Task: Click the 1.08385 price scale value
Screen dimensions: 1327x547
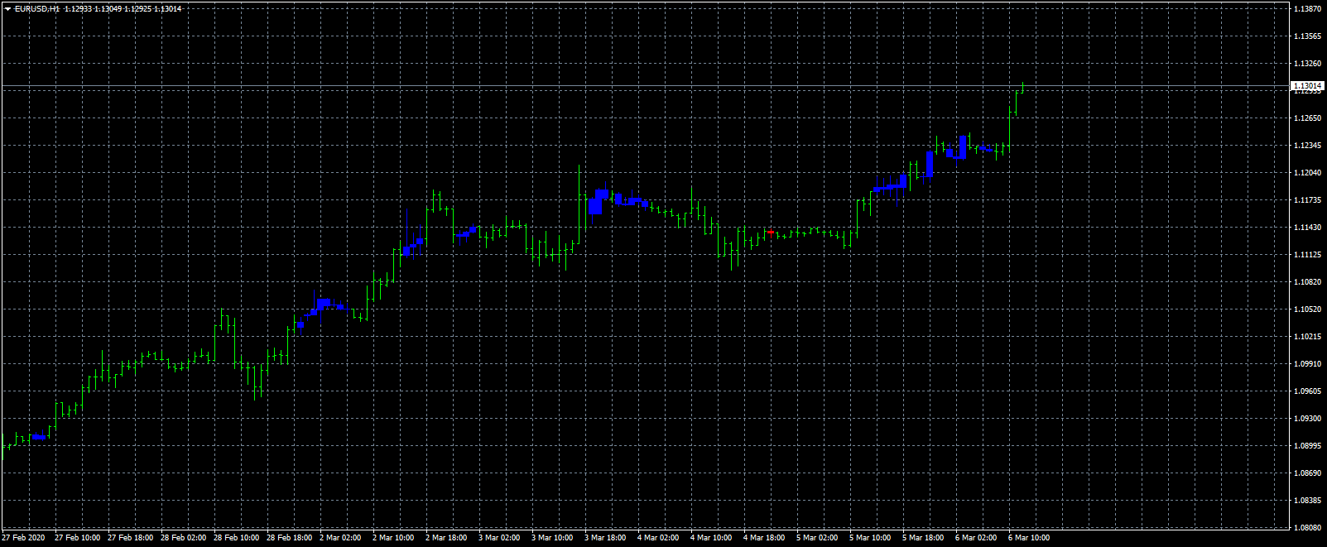Action: [1307, 501]
